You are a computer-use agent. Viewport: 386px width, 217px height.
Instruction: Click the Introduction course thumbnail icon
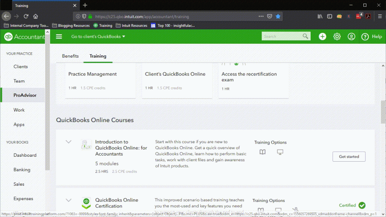click(86, 145)
